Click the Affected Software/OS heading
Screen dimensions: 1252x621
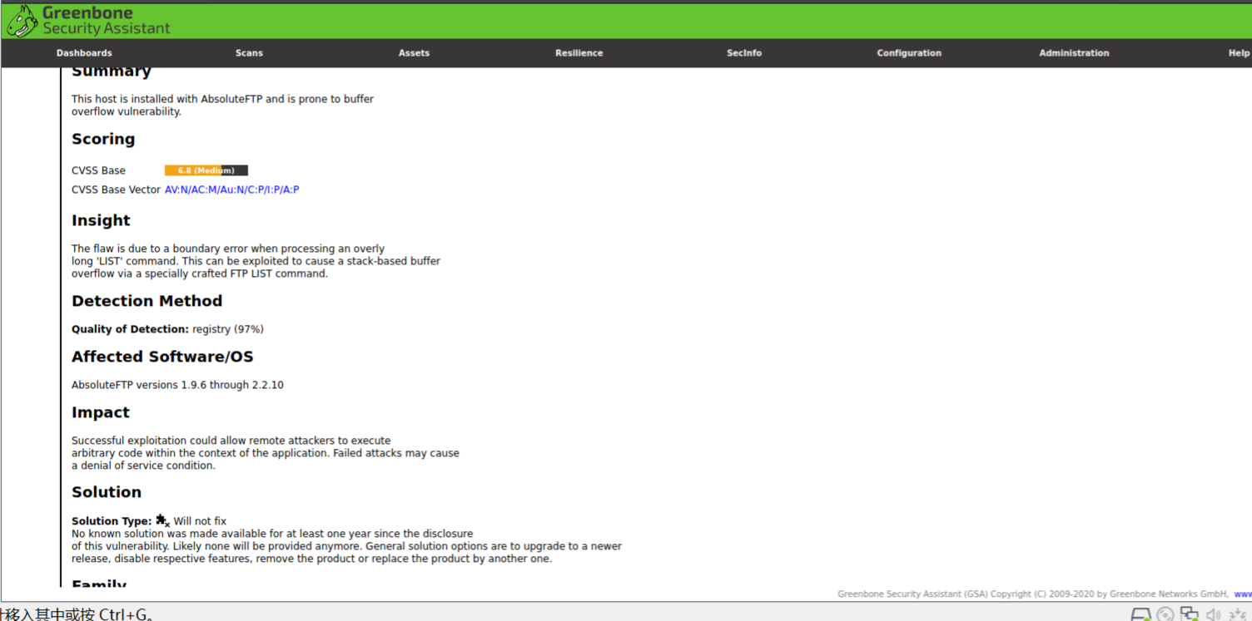click(162, 357)
